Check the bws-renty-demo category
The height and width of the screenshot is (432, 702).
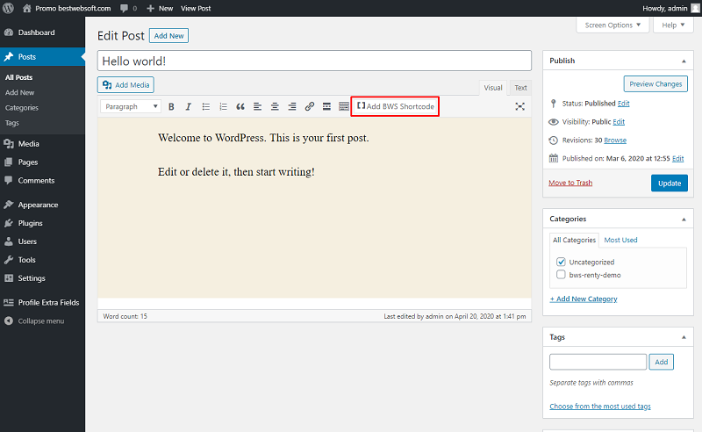click(561, 275)
